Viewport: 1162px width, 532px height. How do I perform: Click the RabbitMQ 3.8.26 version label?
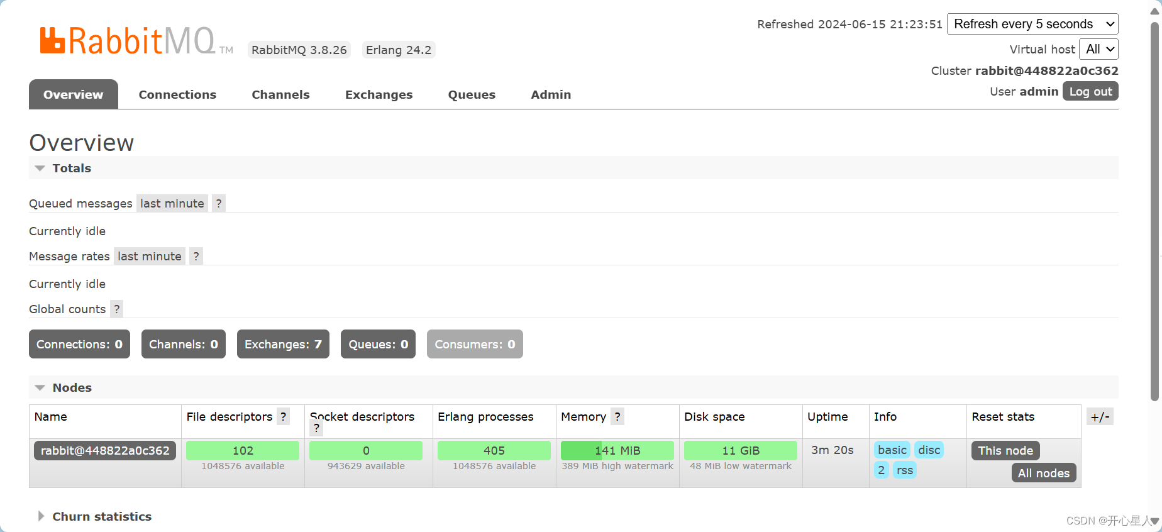[x=299, y=50]
